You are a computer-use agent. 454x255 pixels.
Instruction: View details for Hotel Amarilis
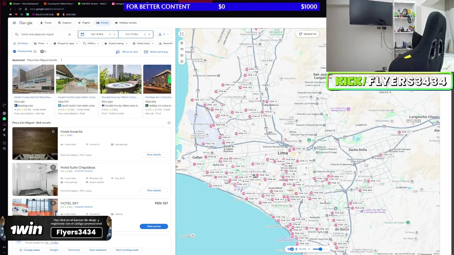click(x=154, y=155)
